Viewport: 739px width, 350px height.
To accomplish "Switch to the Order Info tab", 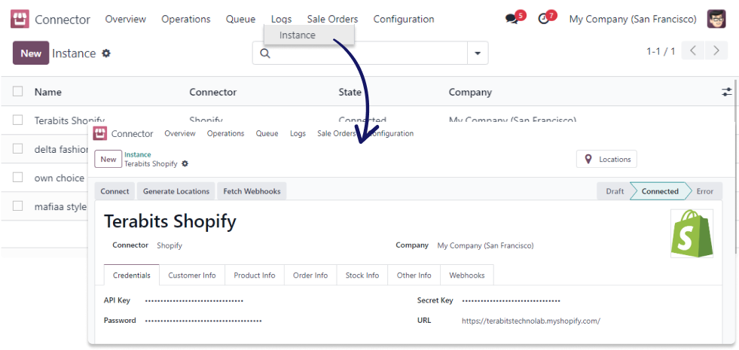I will pyautogui.click(x=310, y=275).
